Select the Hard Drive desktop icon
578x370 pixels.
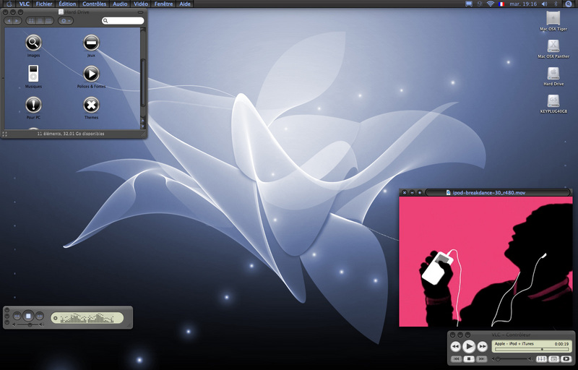coord(553,73)
